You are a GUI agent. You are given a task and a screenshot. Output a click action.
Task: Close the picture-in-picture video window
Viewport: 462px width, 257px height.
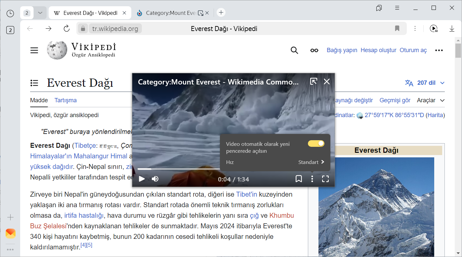point(327,81)
